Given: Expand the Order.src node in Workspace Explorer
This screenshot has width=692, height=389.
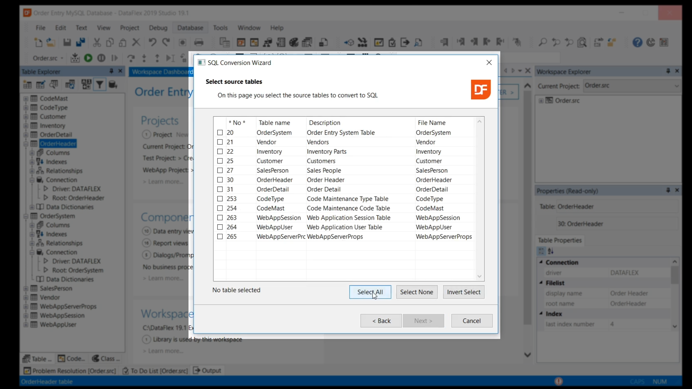Looking at the screenshot, I should pyautogui.click(x=541, y=101).
